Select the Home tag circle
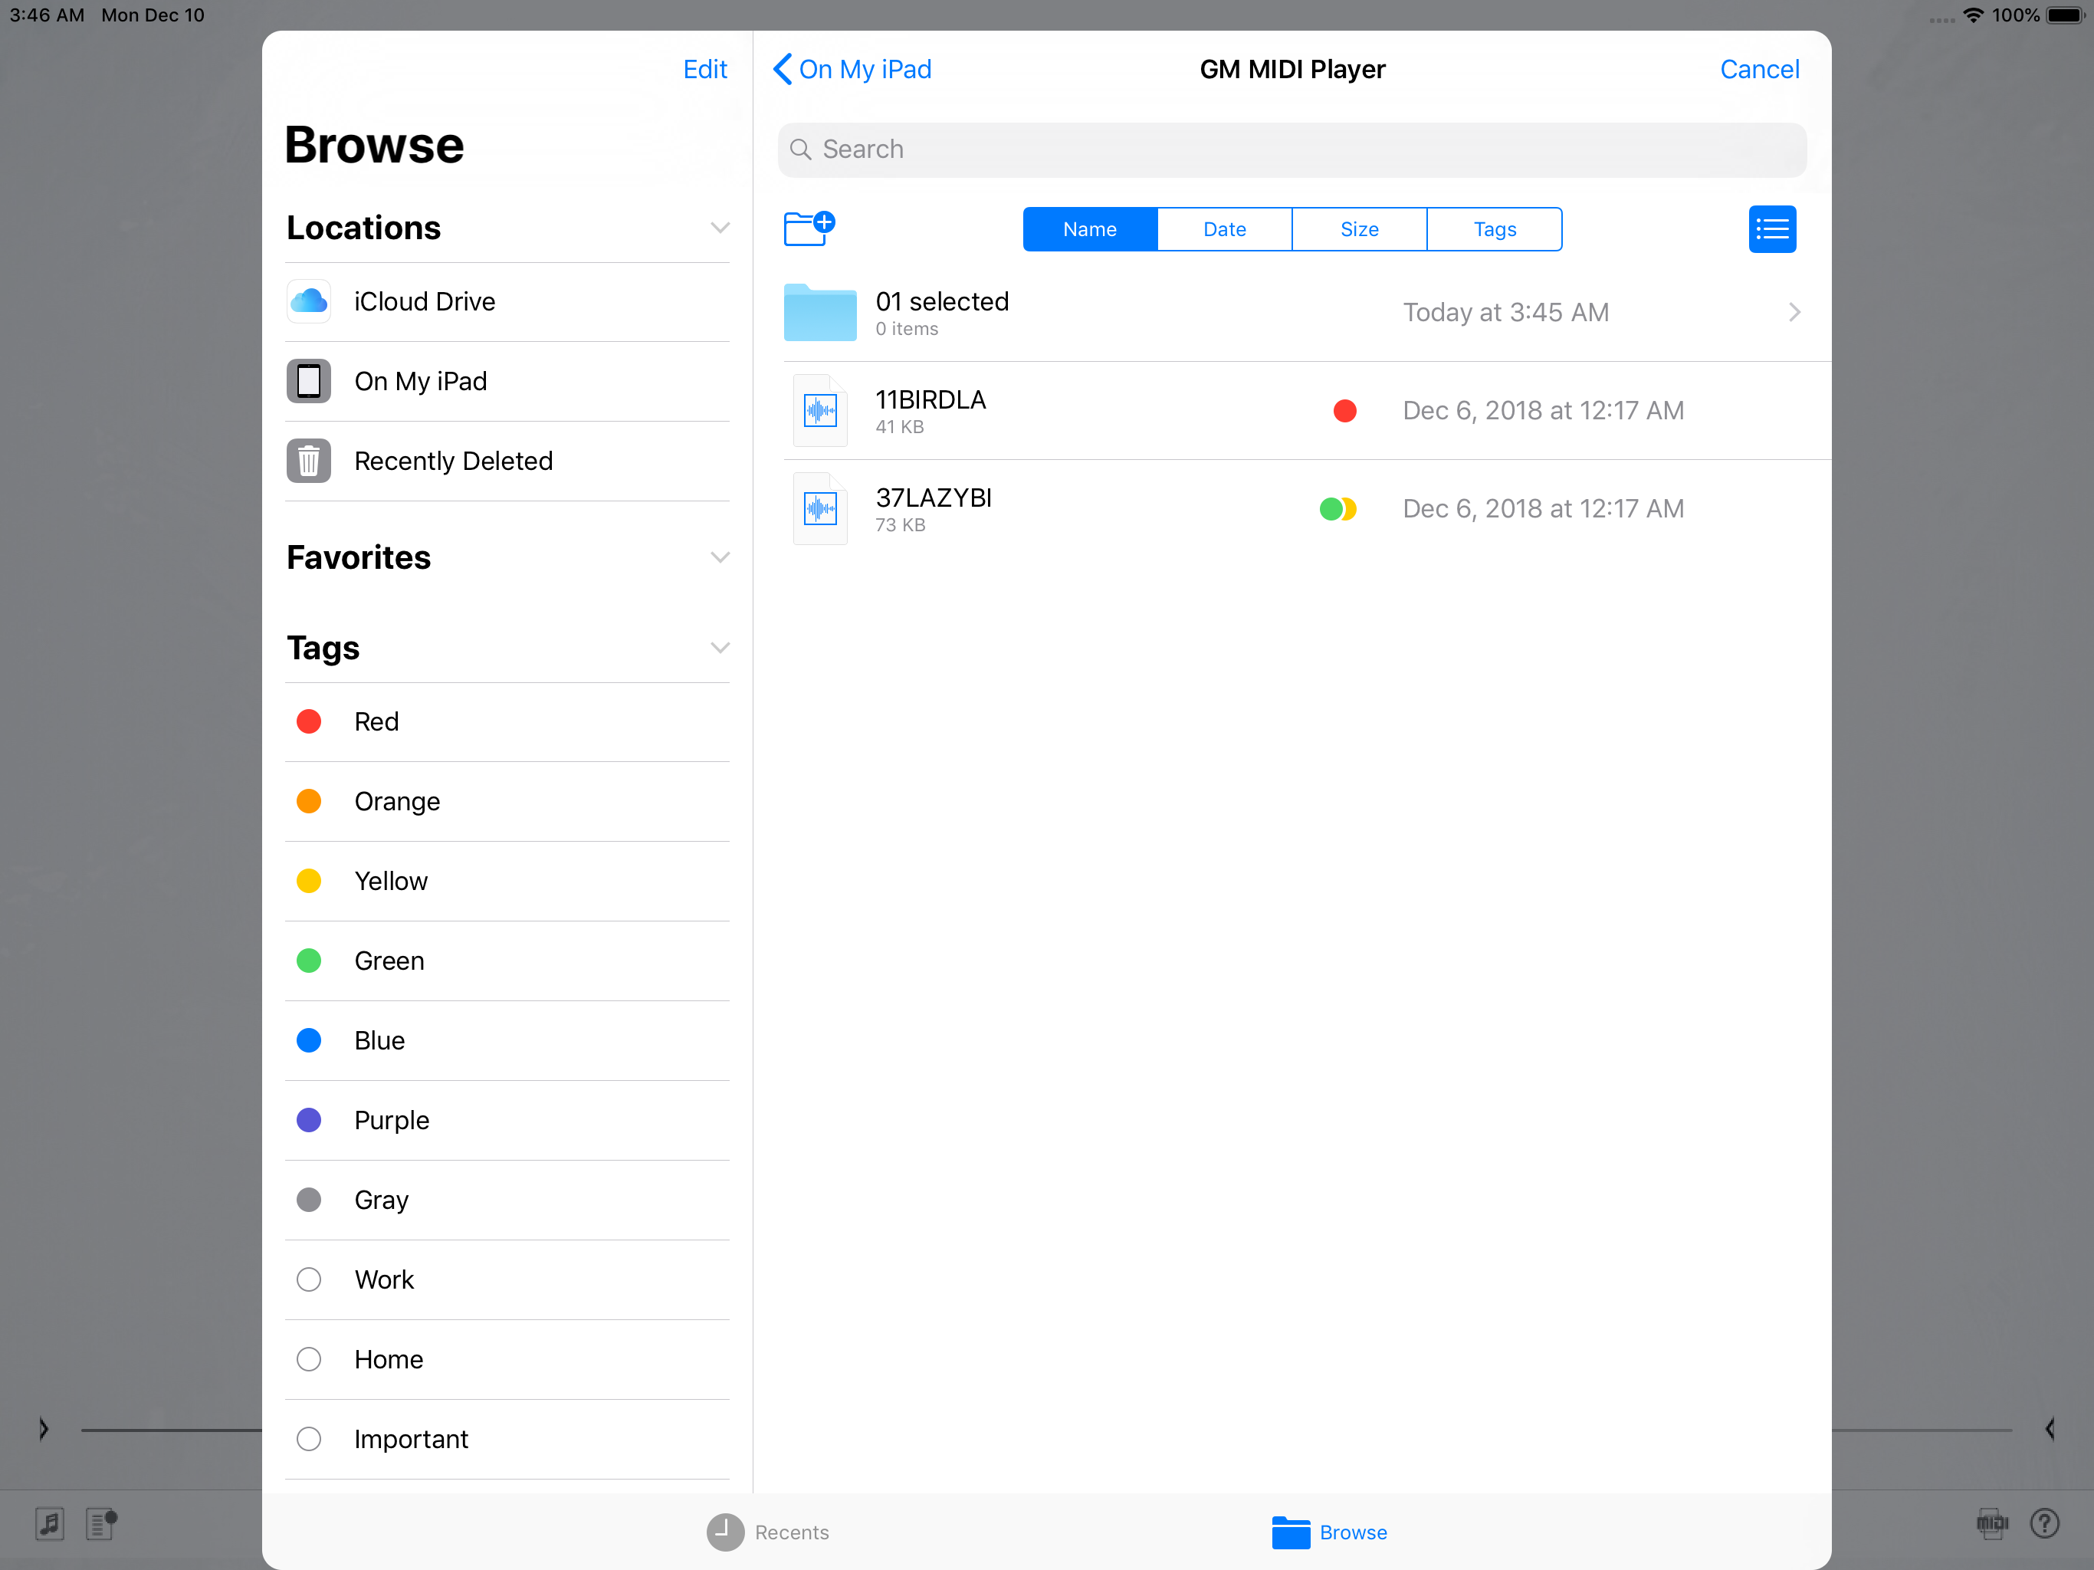Image resolution: width=2094 pixels, height=1570 pixels. pyautogui.click(x=309, y=1359)
